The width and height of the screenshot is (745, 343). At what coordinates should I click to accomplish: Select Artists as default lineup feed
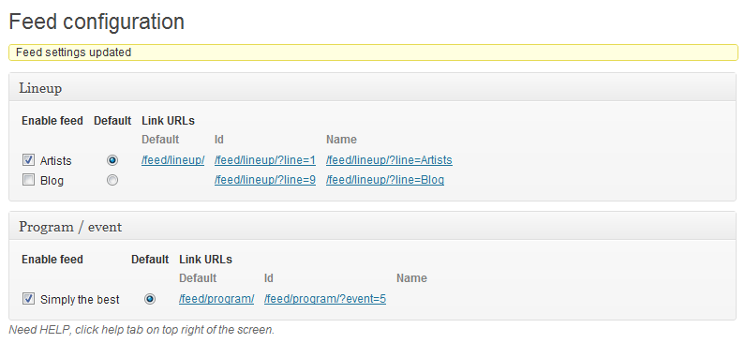click(112, 160)
